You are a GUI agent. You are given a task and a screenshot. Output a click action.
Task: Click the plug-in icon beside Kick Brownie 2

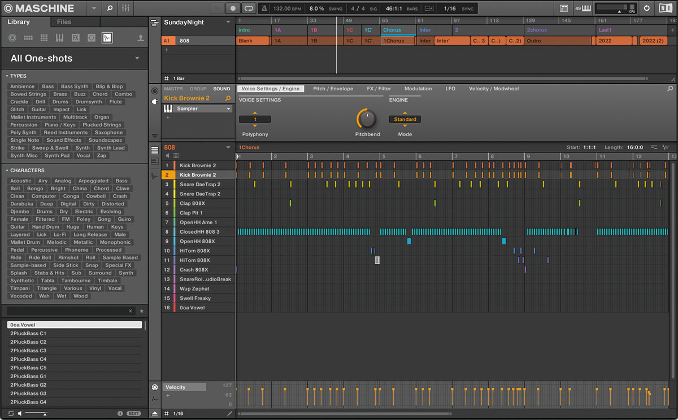point(155,102)
